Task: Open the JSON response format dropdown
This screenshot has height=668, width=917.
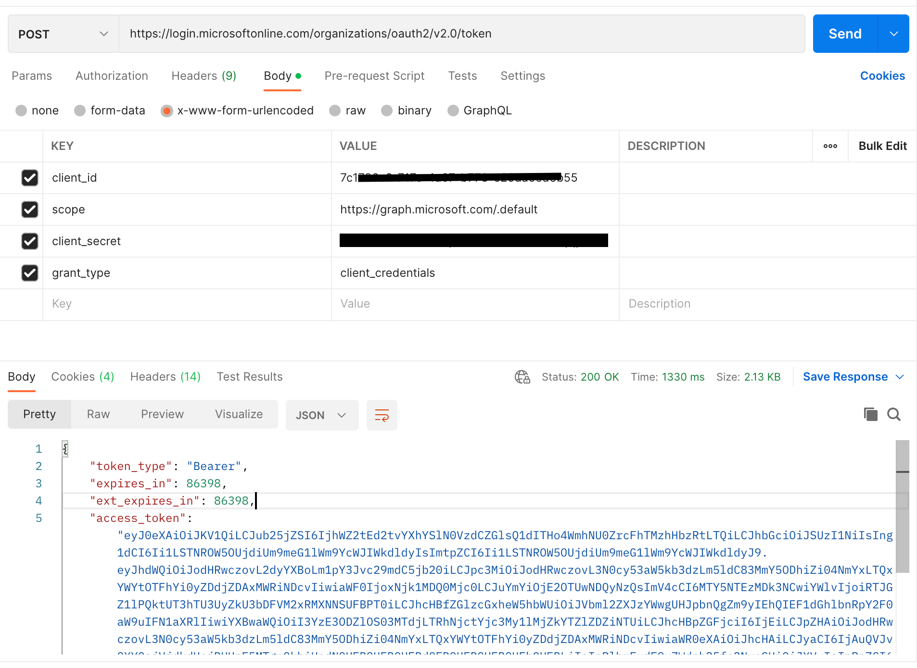Action: 321,415
